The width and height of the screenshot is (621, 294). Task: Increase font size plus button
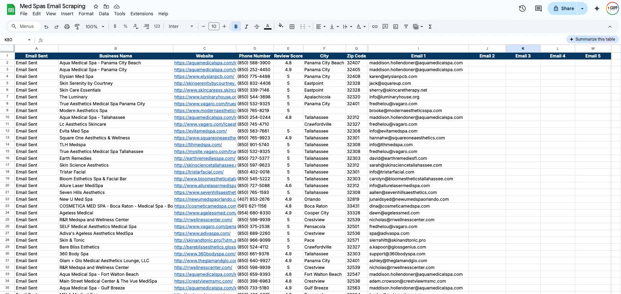[224, 26]
